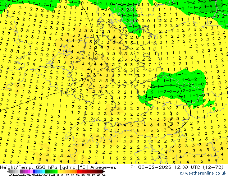Select the dark green -12°C legend swatch
The image size is (228, 176).
(x=46, y=171)
